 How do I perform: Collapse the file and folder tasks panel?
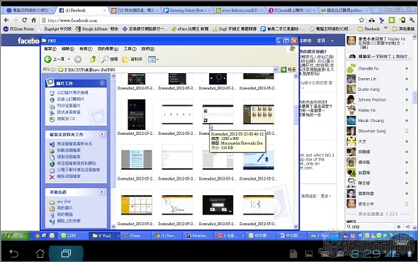pyautogui.click(x=102, y=134)
